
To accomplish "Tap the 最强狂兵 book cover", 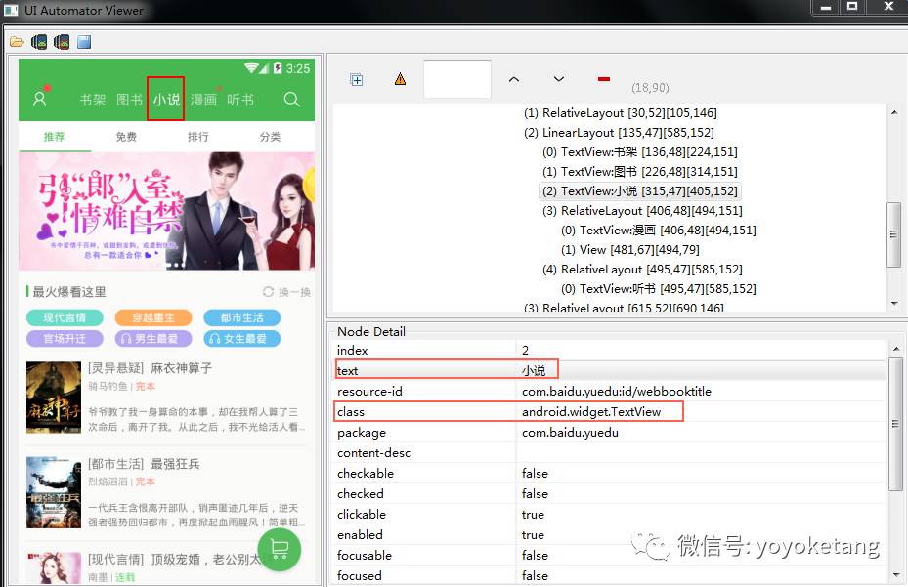I will click(54, 492).
